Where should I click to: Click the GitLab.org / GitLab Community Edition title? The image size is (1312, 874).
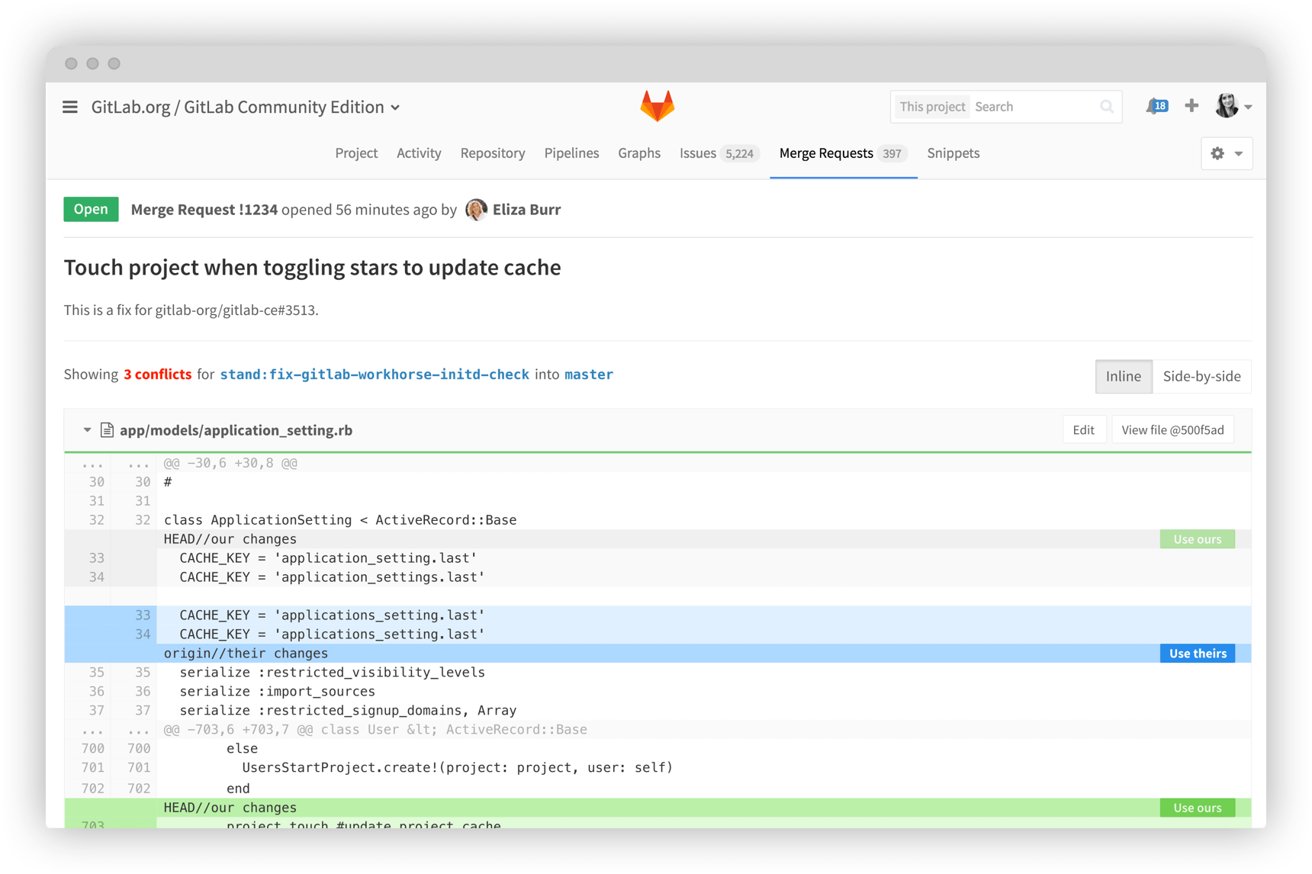pyautogui.click(x=238, y=107)
